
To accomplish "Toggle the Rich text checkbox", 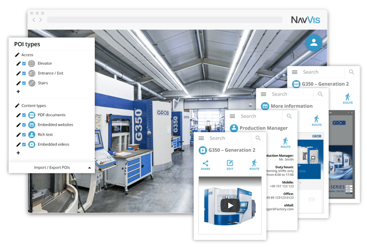I will (24, 135).
